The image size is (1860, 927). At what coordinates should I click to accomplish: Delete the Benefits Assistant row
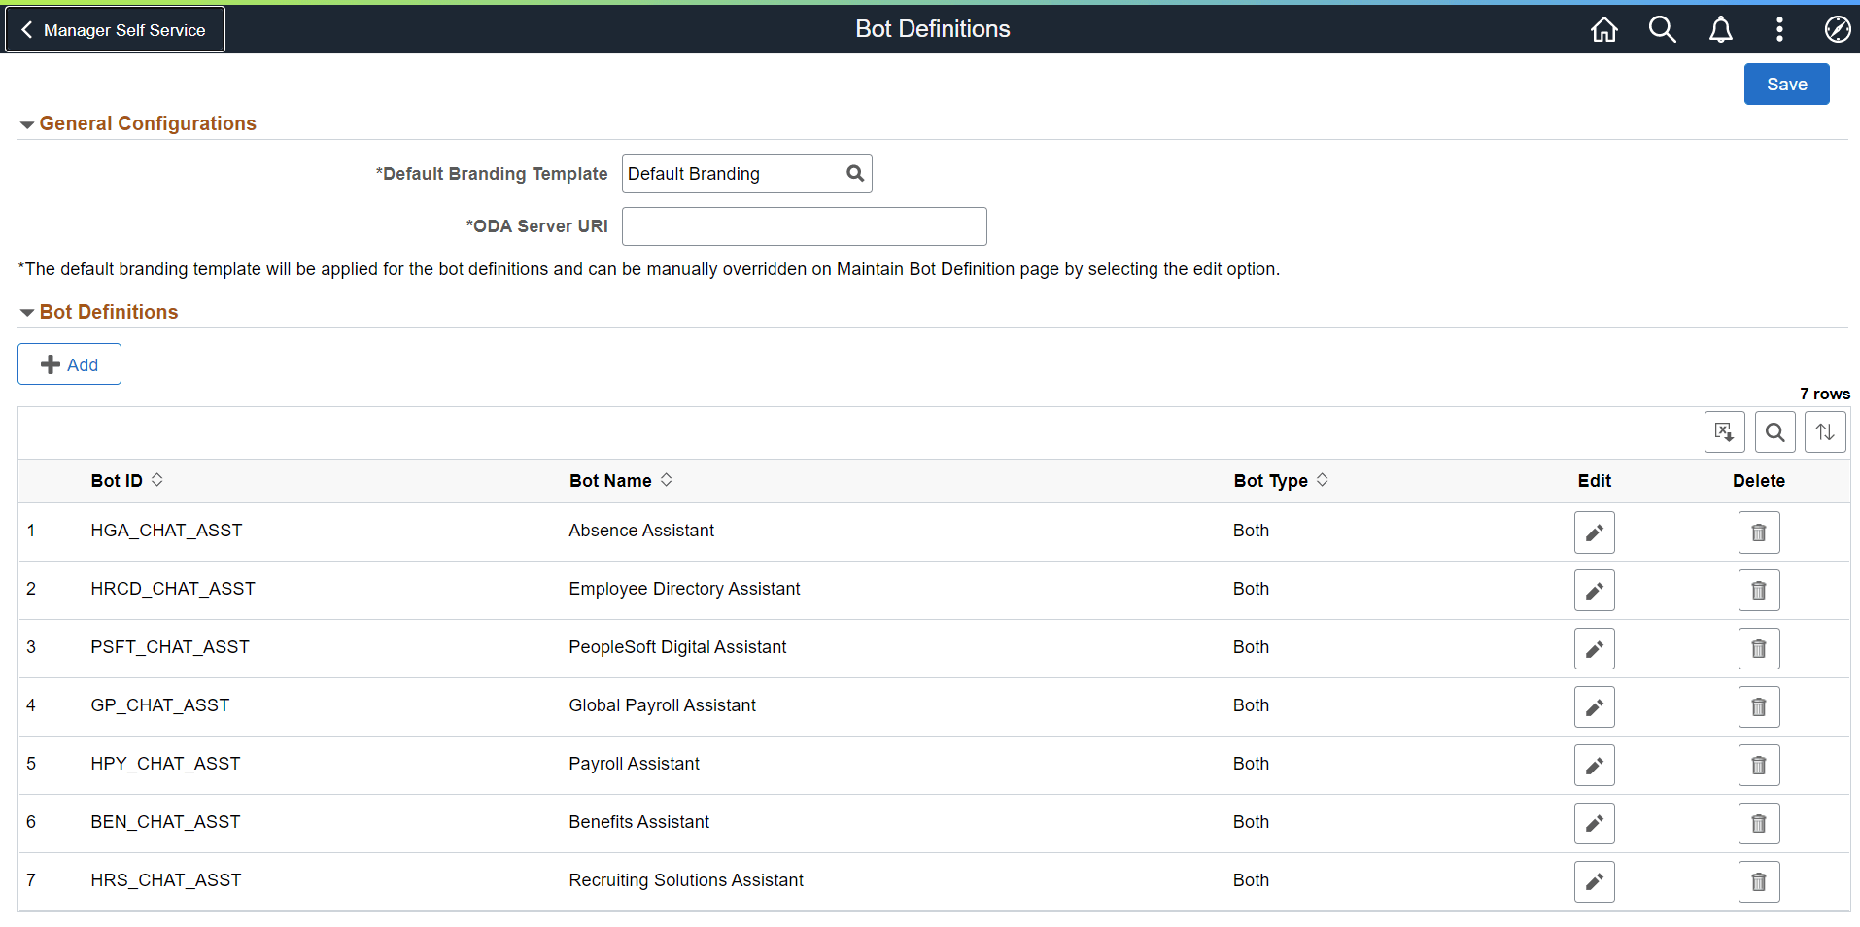[1758, 823]
